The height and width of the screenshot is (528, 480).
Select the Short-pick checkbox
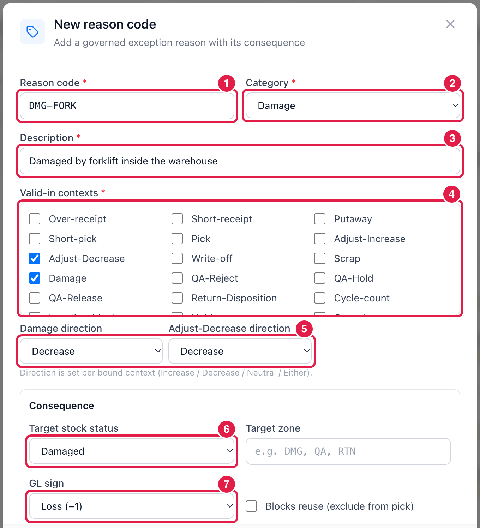(x=35, y=239)
